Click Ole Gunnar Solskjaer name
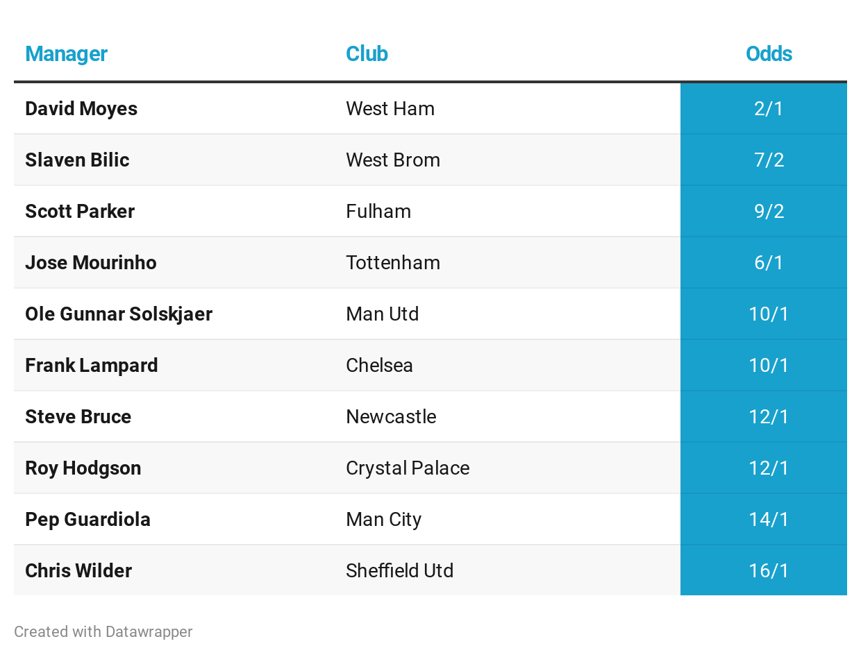Image resolution: width=861 pixels, height=655 pixels. click(x=119, y=314)
